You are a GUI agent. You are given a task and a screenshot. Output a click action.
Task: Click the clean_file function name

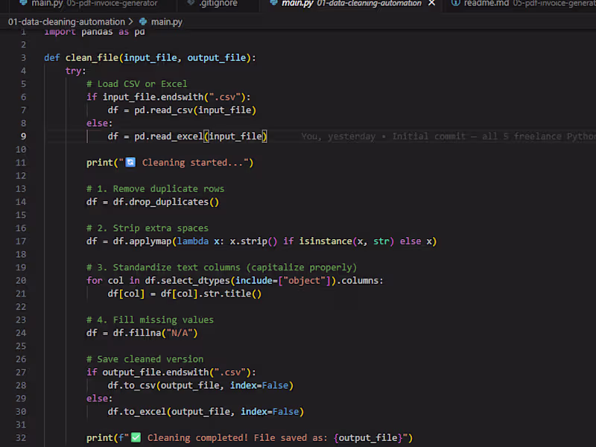tap(91, 57)
